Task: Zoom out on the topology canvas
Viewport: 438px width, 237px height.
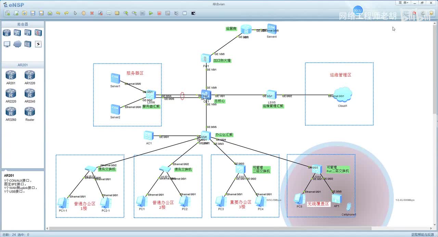Action: [134, 13]
